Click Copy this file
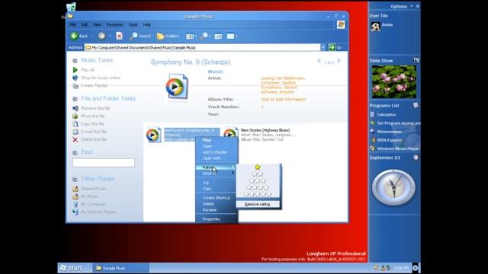Viewport: 488px width, 274px height. coord(92,123)
